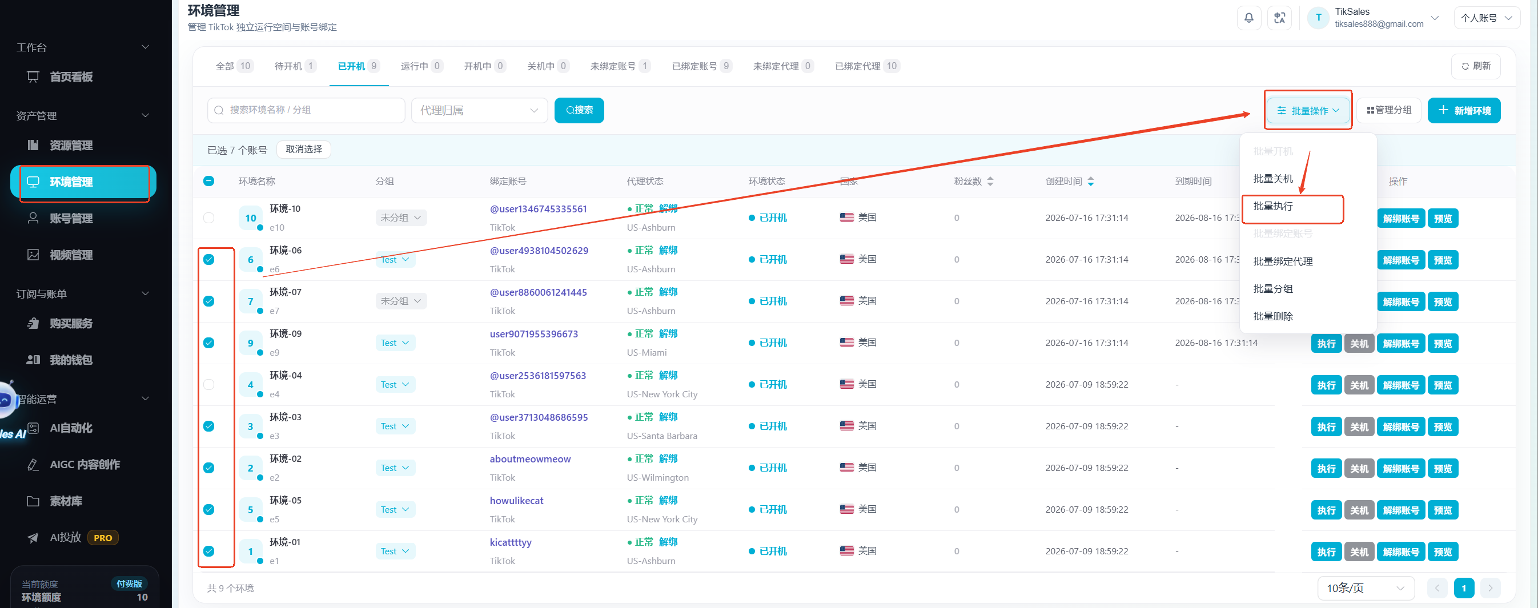Toggle the select-all header checkbox
The image size is (1538, 608).
coord(209,182)
